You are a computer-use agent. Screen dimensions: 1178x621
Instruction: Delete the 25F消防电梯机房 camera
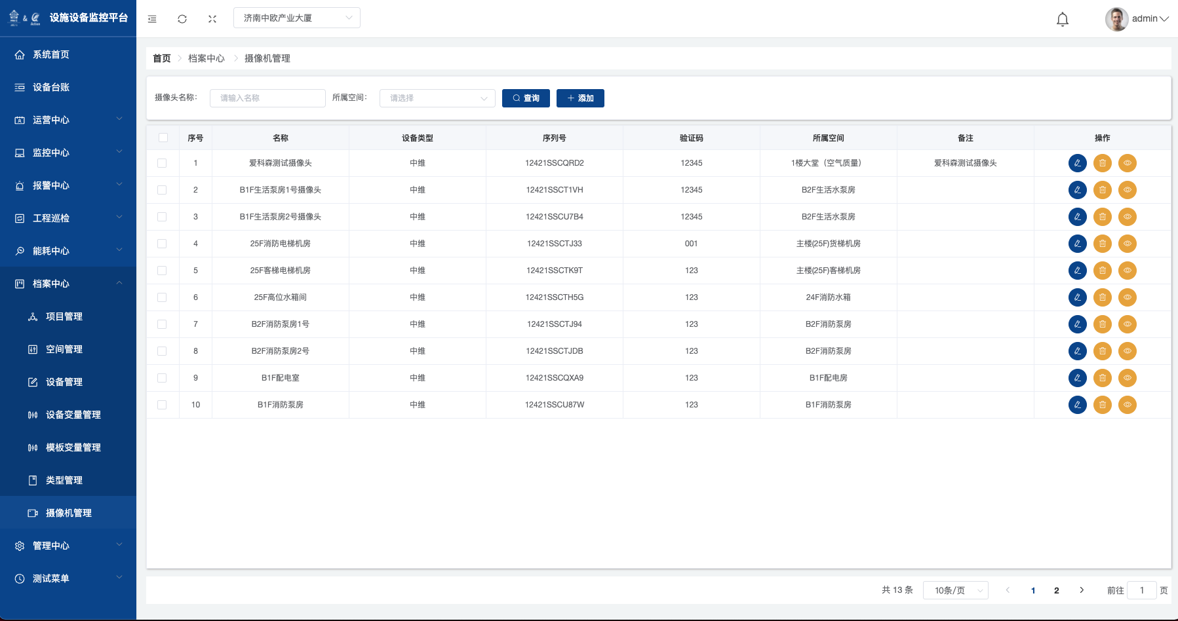point(1102,244)
